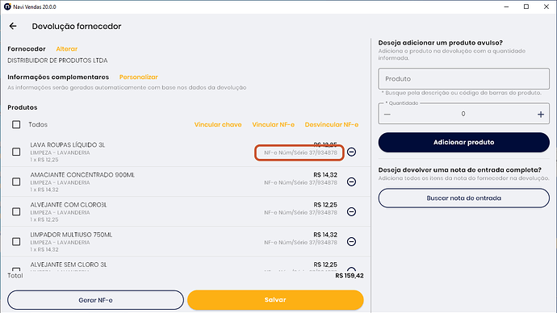Open Personalizar for informações complementares

139,77
